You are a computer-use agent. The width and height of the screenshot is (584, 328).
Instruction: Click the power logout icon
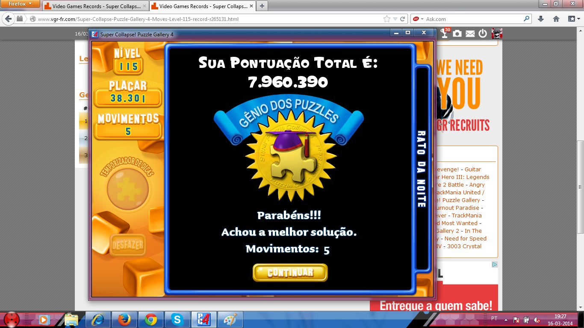483,33
